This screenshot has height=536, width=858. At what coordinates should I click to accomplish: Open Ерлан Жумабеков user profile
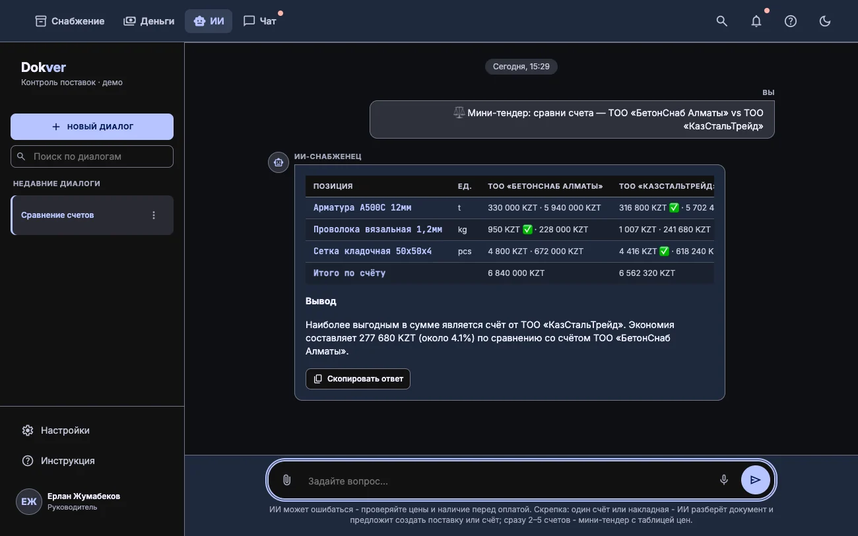pyautogui.click(x=92, y=502)
